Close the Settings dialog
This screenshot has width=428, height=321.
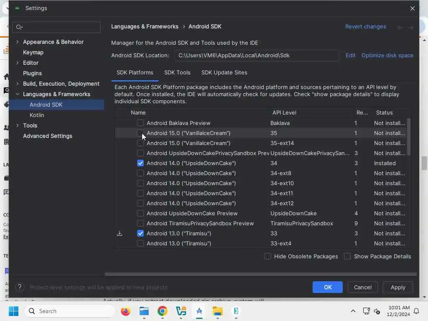[x=413, y=8]
